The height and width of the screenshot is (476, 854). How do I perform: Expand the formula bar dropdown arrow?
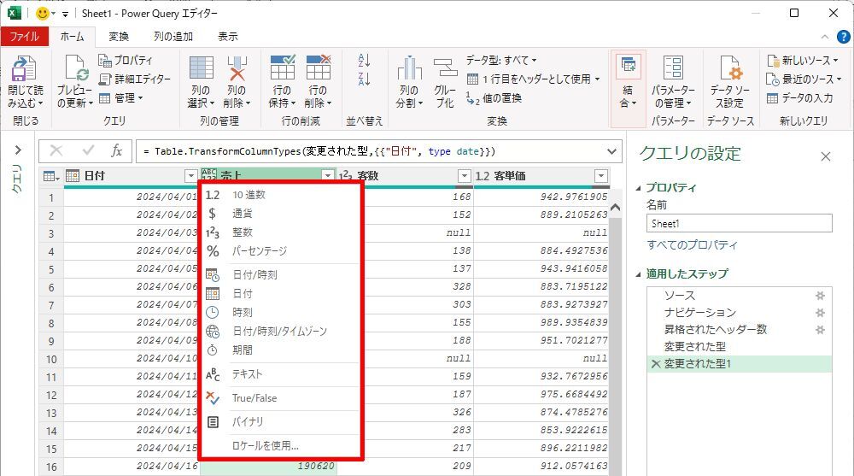pyautogui.click(x=611, y=151)
